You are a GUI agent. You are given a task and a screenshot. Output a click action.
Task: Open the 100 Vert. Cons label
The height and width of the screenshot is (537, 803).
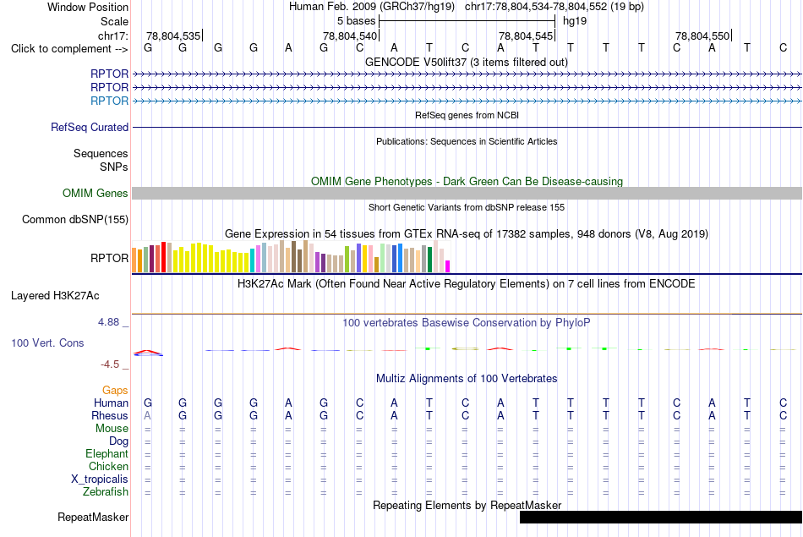tap(47, 342)
